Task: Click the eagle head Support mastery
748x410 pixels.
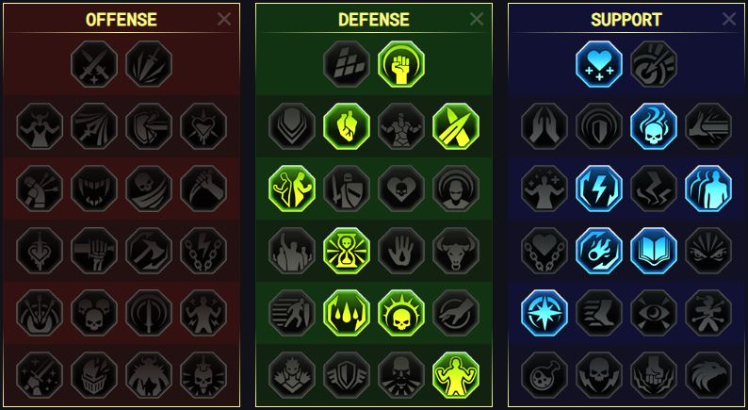Action: pyautogui.click(x=707, y=375)
